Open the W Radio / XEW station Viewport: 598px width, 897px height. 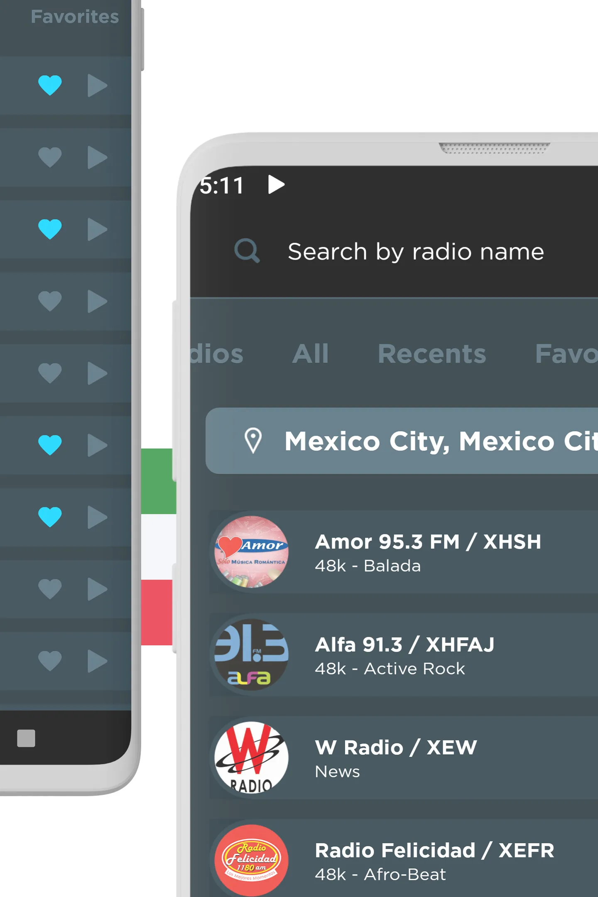pyautogui.click(x=403, y=757)
